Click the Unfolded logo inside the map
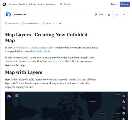 point(9,97)
